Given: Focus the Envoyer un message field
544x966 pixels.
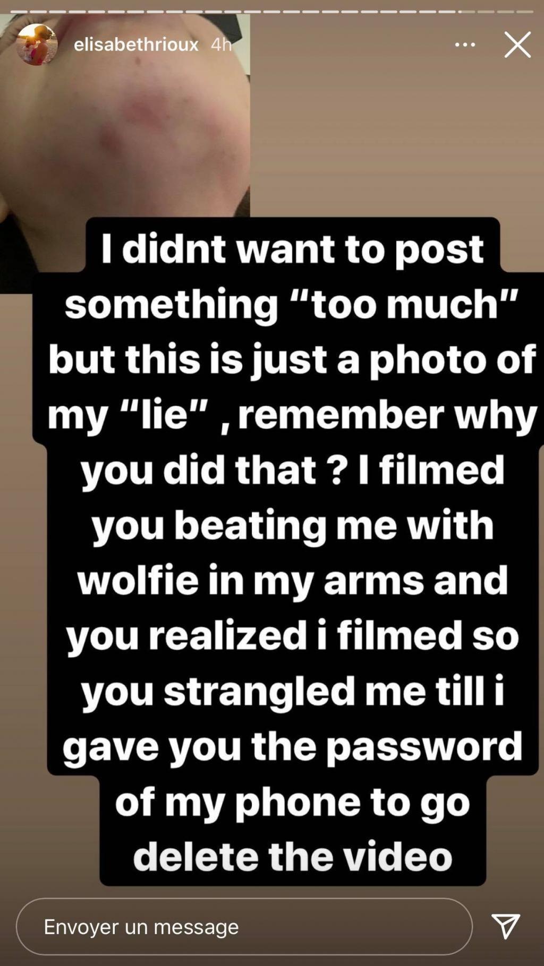Looking at the screenshot, I should [244, 927].
